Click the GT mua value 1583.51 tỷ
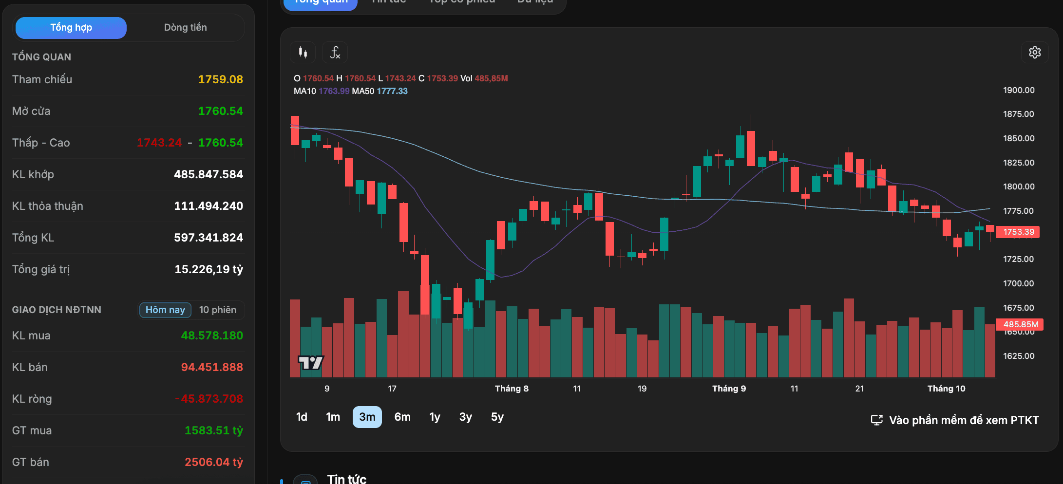The image size is (1063, 484). click(214, 430)
